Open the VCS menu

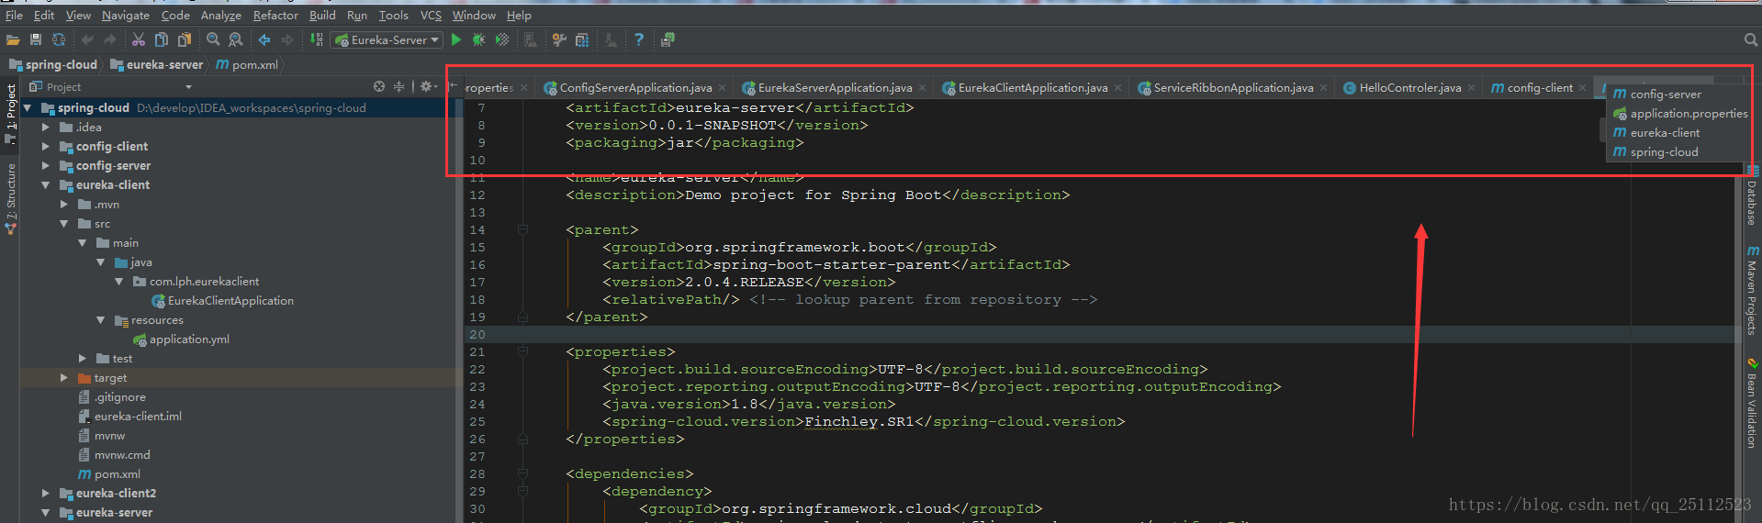coord(431,15)
